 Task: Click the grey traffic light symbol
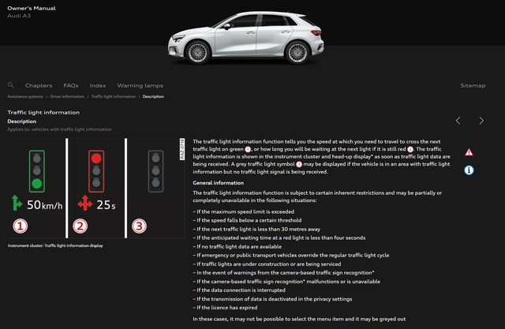pyautogui.click(x=155, y=171)
